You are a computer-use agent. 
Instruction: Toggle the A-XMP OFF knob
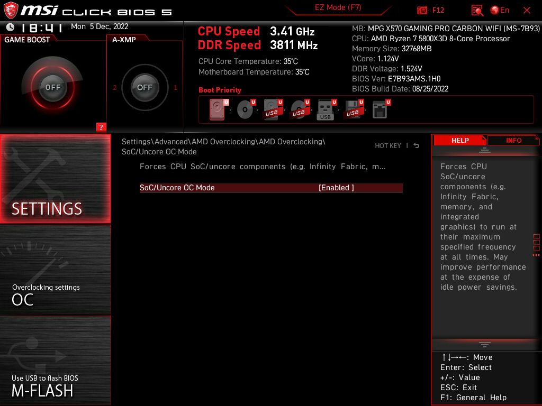point(144,87)
